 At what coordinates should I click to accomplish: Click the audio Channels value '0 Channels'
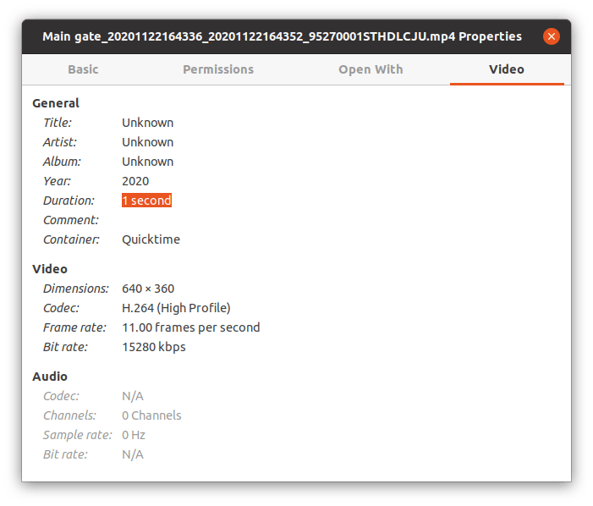[151, 415]
